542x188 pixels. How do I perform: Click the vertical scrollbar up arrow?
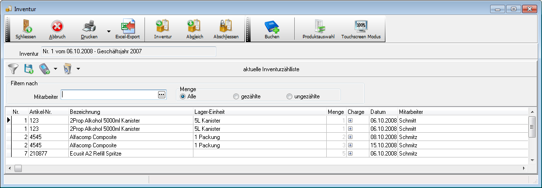point(532,111)
